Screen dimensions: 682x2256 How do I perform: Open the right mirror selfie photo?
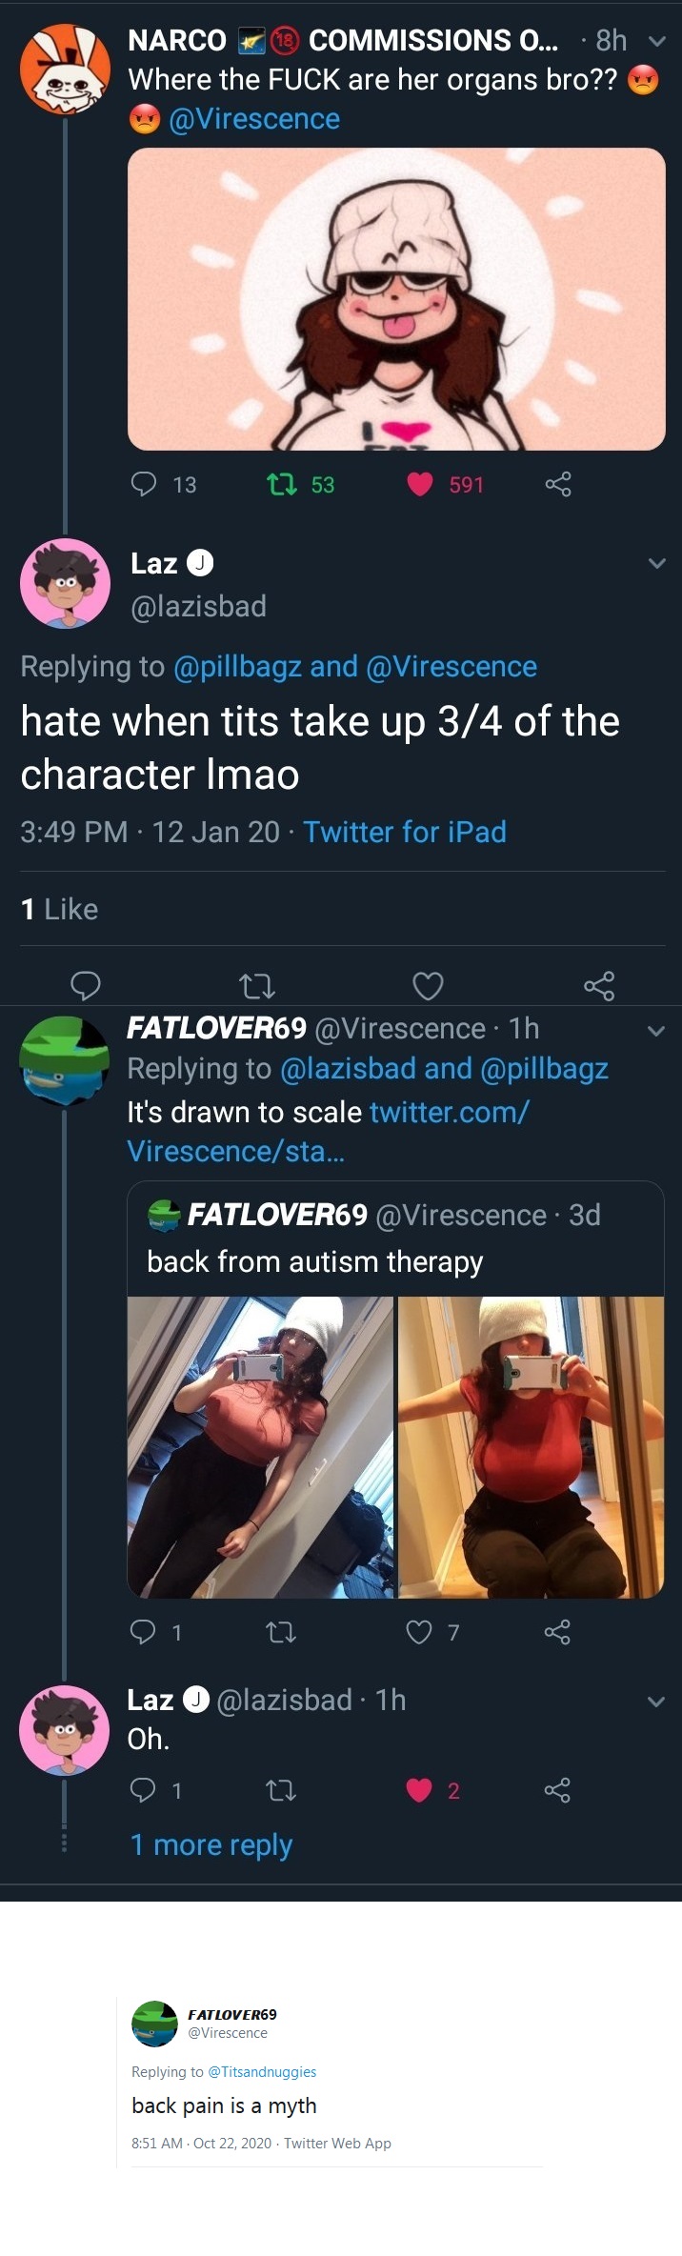[531, 1447]
